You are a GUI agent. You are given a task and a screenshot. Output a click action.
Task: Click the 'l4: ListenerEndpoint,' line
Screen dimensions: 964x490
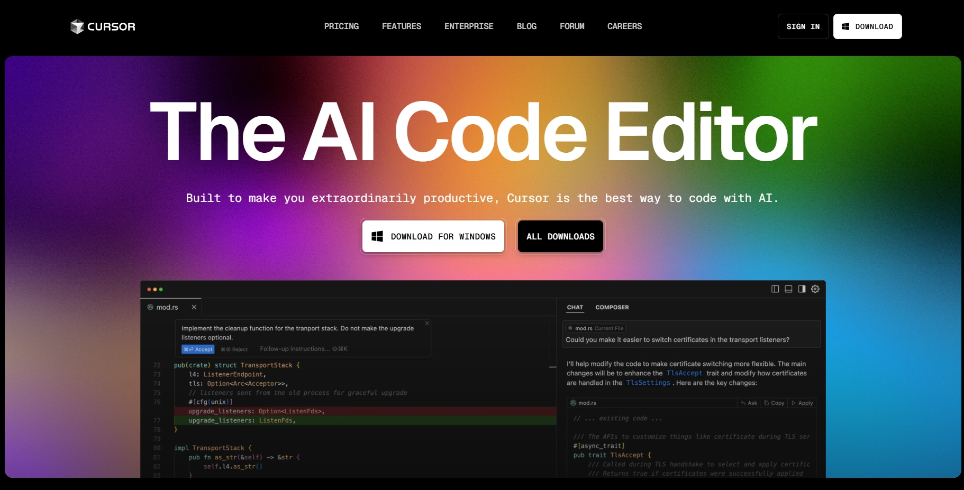click(228, 374)
